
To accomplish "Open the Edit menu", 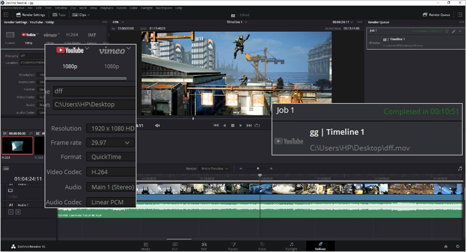I will tap(39, 8).
